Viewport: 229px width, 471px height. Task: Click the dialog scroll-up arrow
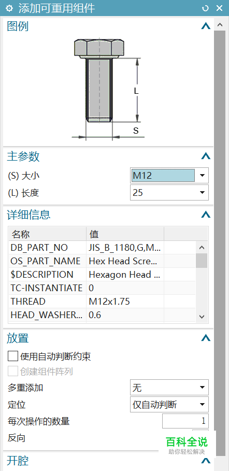point(220,25)
